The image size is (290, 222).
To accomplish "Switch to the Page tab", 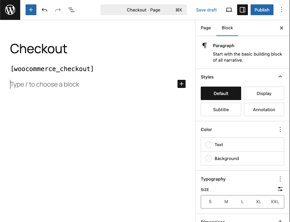I will 206,28.
